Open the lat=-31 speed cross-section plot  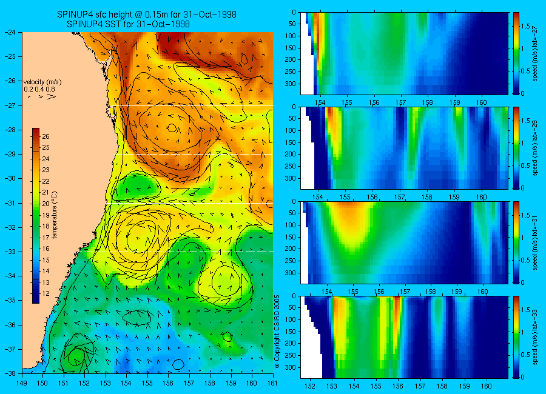click(x=404, y=242)
